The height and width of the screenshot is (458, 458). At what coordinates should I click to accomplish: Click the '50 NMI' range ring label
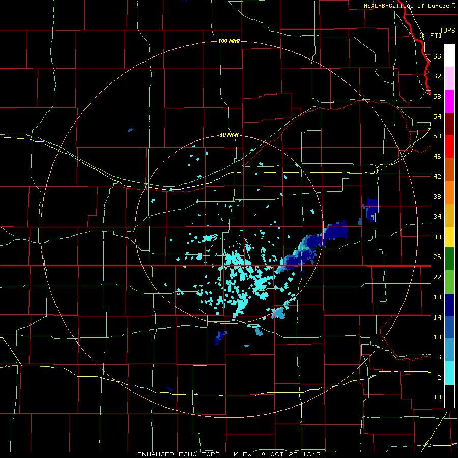click(x=229, y=135)
